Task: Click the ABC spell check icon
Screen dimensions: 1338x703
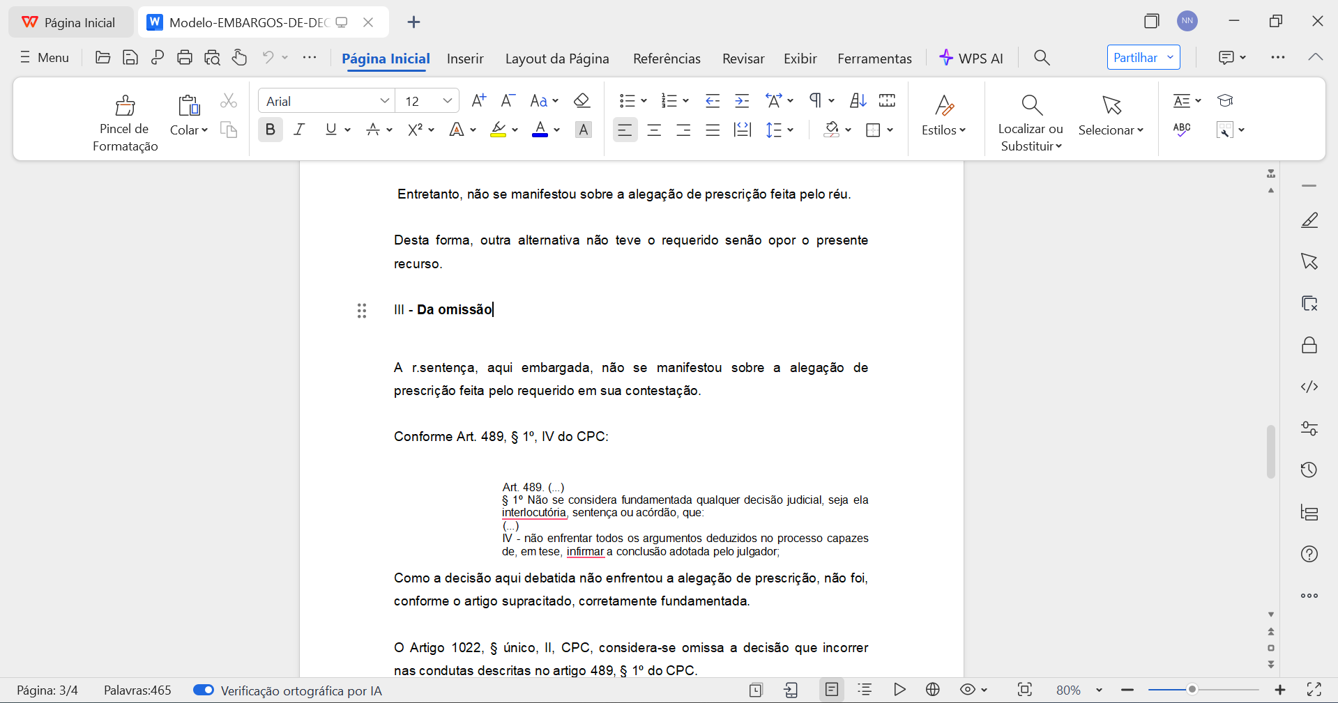Action: [1182, 130]
